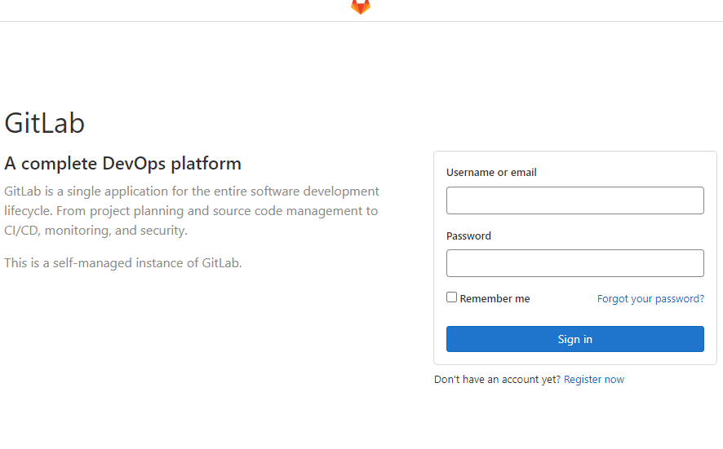Click the 'Remember me' label text
Image resolution: width=723 pixels, height=449 pixels.
(495, 299)
